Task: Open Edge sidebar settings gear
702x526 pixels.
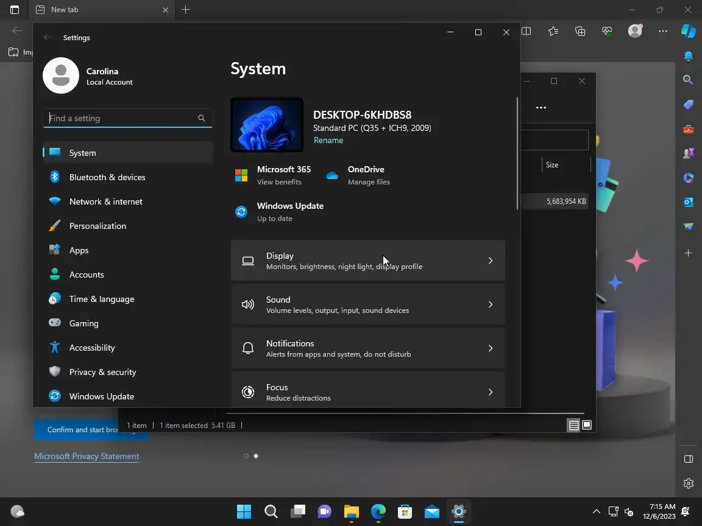Action: pos(689,483)
